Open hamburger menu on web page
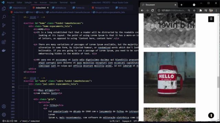Image resolution: width=220 pixels, height=123 pixels. point(211,19)
